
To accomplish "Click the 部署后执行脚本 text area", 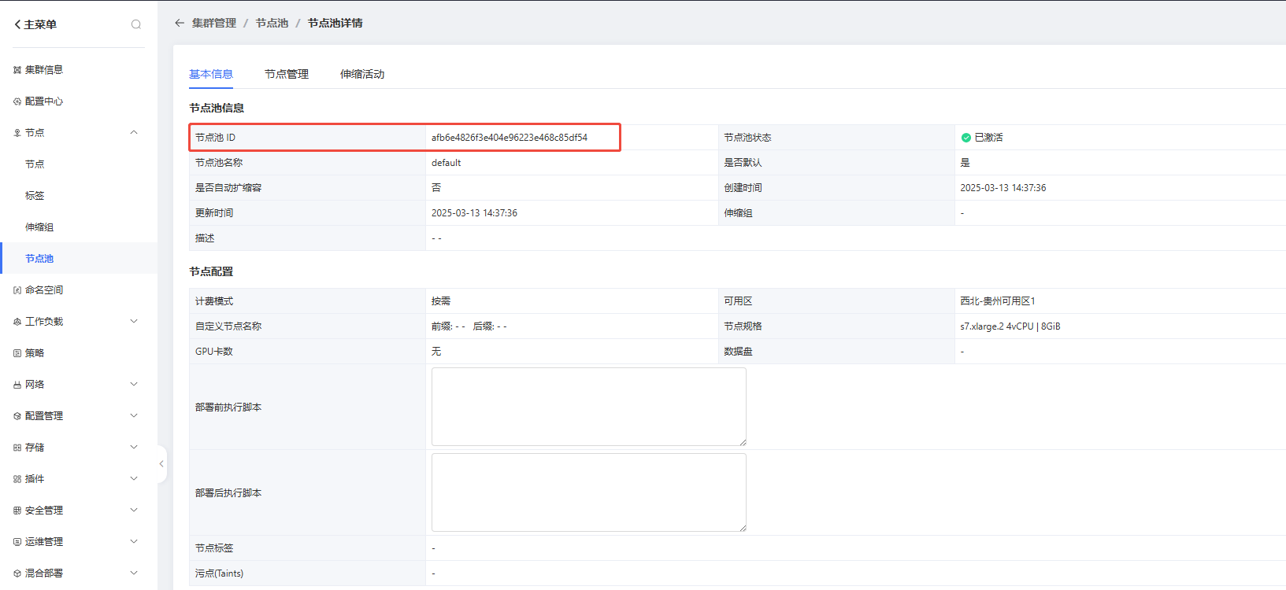I will pyautogui.click(x=588, y=492).
